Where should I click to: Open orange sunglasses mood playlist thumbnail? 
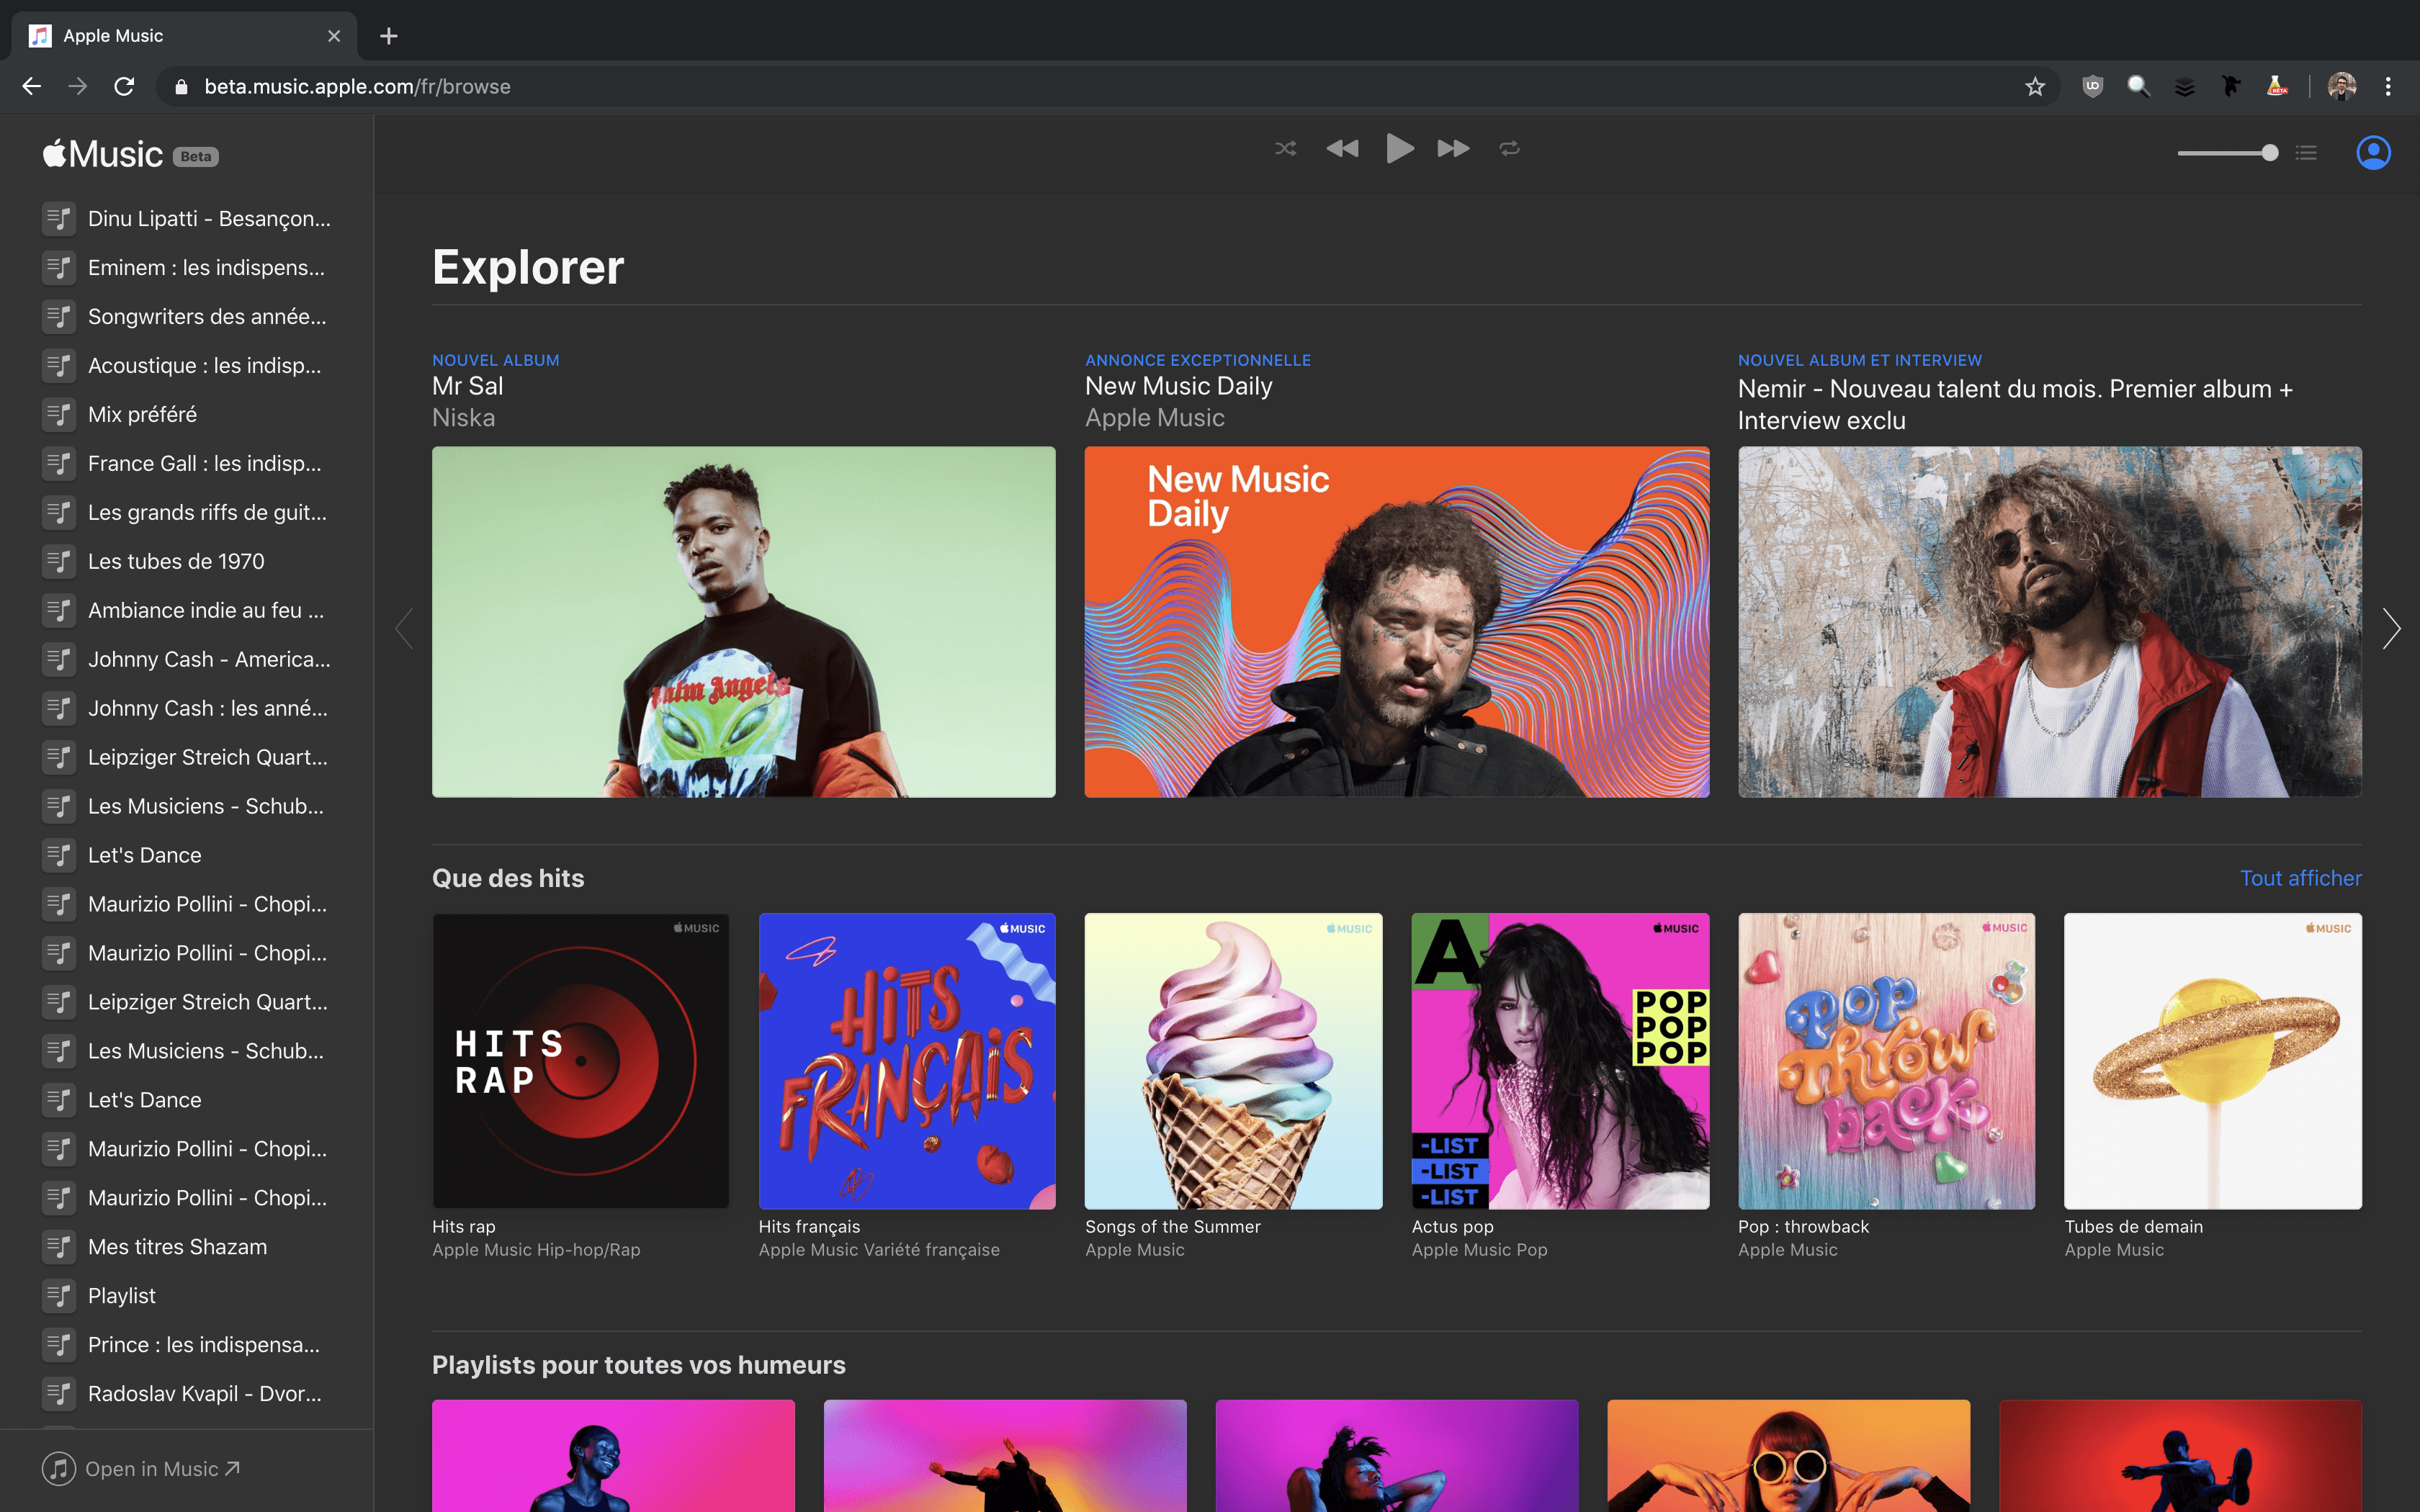[x=1788, y=1456]
